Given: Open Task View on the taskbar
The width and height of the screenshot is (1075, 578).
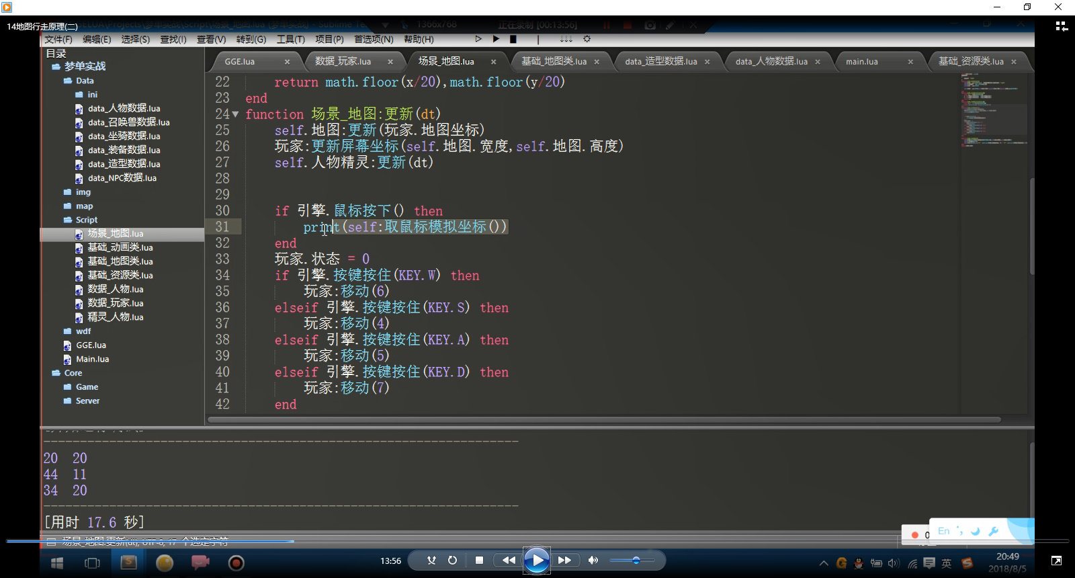Looking at the screenshot, I should [x=92, y=563].
